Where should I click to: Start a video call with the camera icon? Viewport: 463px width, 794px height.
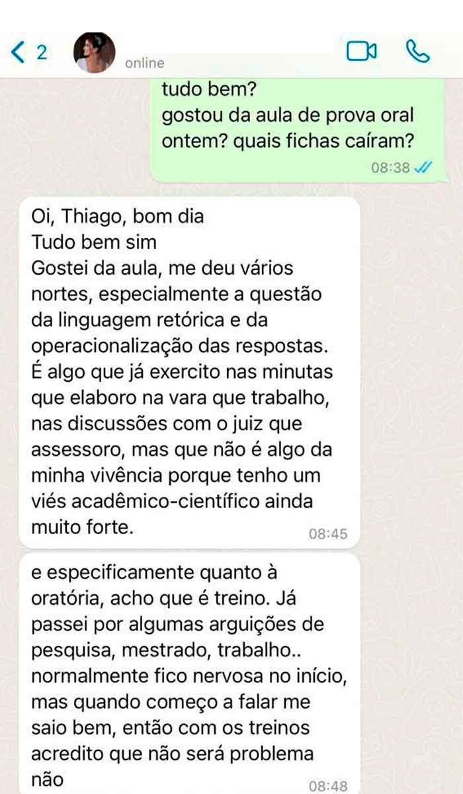pos(362,51)
